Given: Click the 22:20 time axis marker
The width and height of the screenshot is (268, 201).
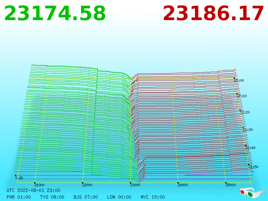Looking at the screenshot, I should point(245,112).
